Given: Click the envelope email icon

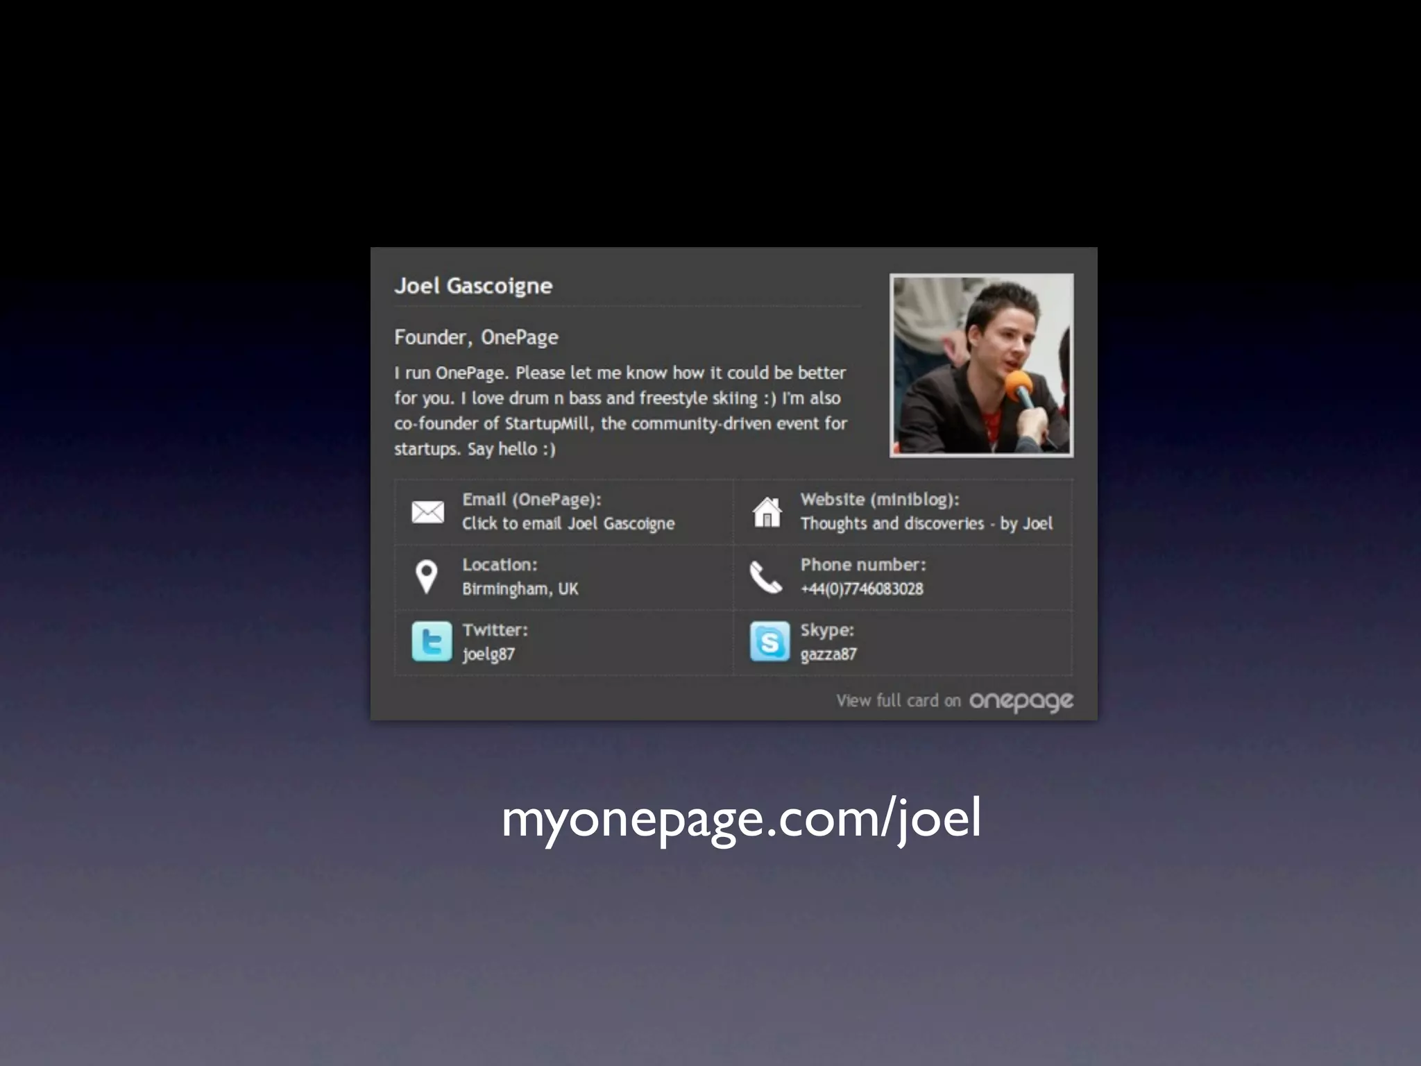Looking at the screenshot, I should (x=427, y=511).
